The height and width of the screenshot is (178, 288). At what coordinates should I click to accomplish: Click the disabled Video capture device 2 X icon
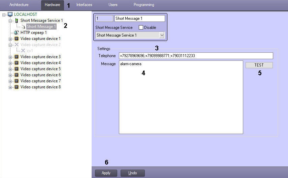(x=17, y=44)
